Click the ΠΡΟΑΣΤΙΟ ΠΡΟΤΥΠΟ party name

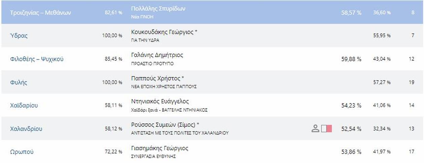click(x=152, y=64)
